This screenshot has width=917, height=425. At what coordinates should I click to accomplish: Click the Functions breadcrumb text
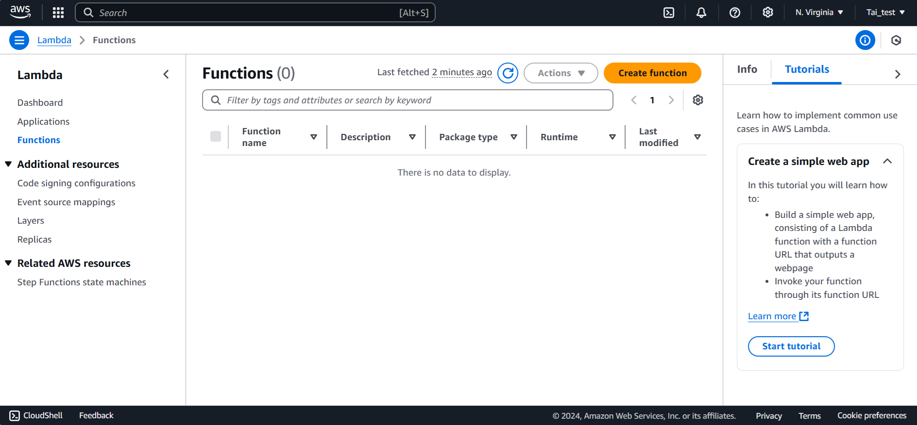point(114,40)
